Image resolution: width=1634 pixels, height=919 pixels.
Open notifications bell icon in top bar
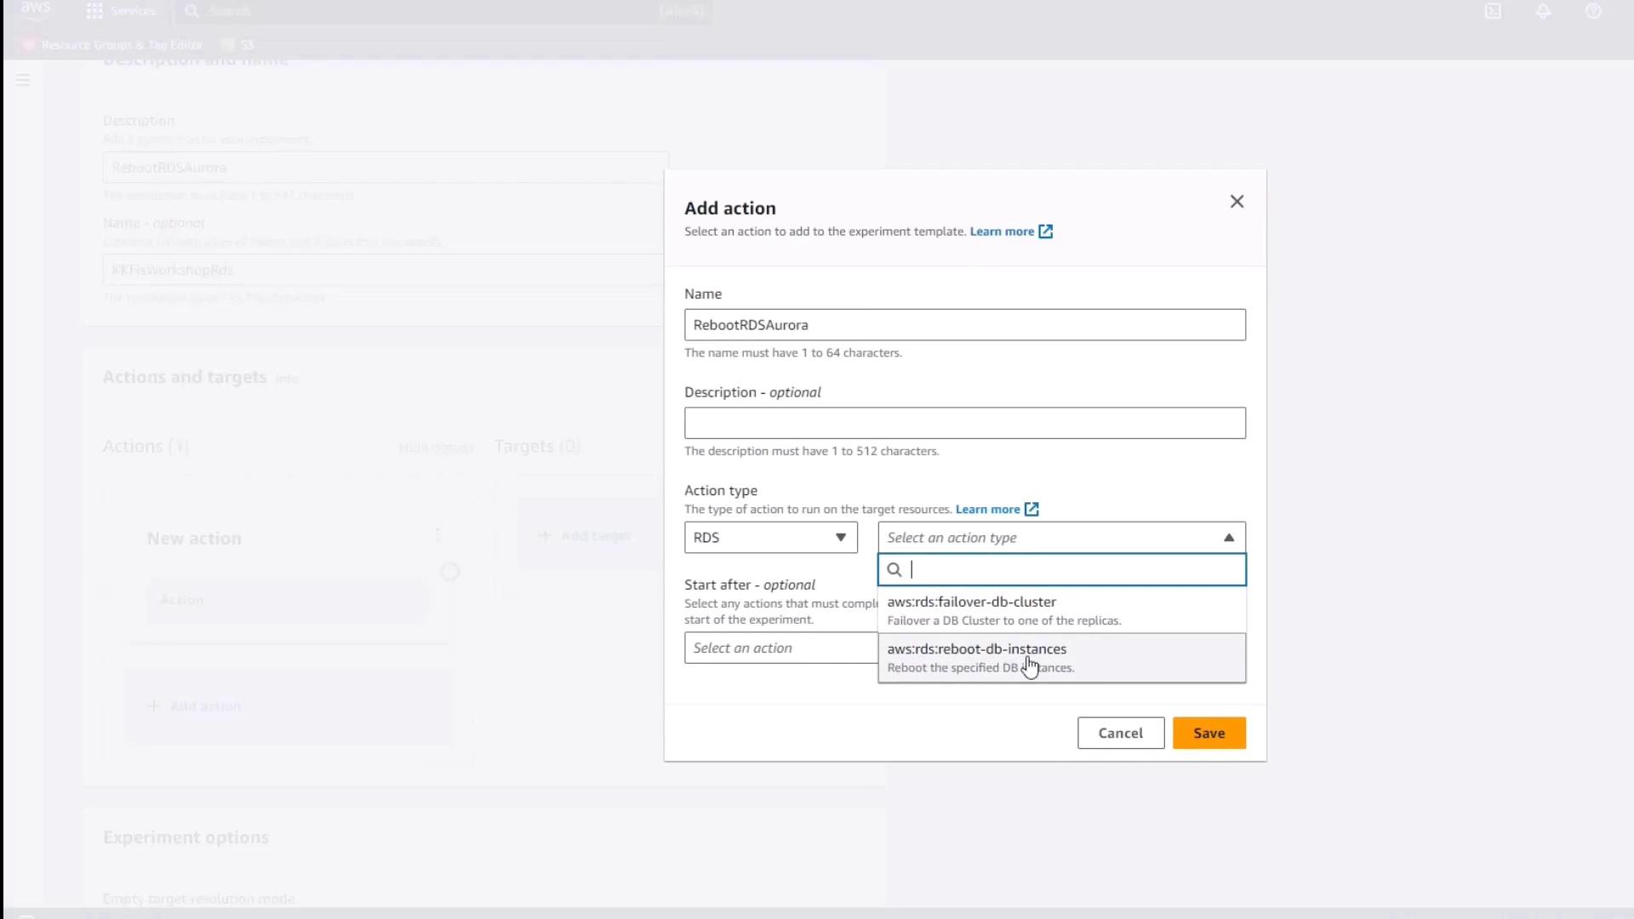[x=1543, y=11]
